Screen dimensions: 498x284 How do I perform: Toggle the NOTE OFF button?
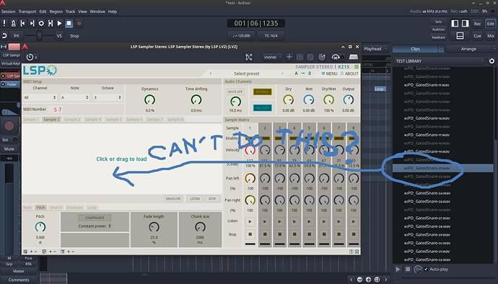[235, 92]
